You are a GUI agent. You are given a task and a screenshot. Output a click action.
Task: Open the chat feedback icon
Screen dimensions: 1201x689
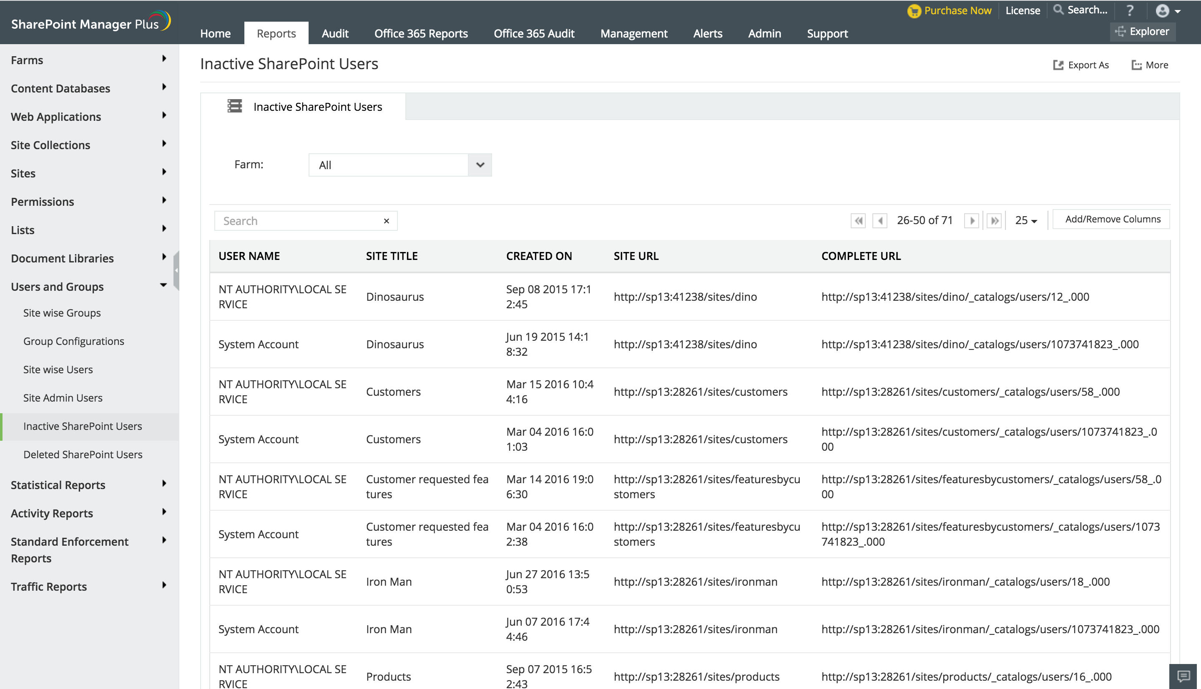[x=1183, y=676]
